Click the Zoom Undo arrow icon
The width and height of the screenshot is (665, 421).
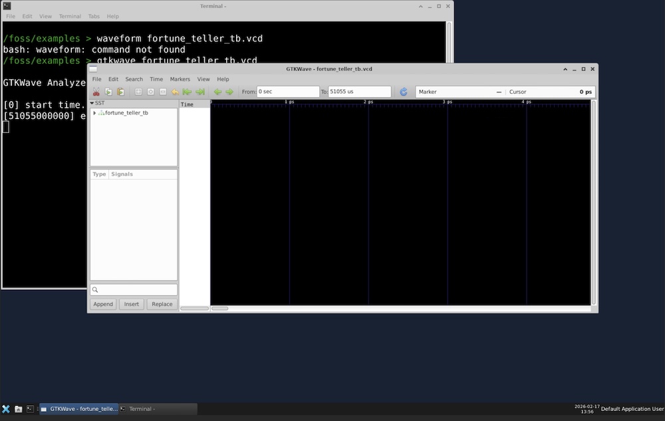175,92
